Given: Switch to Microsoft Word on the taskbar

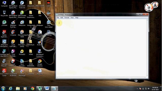Looking at the screenshot, I should click(47, 88).
